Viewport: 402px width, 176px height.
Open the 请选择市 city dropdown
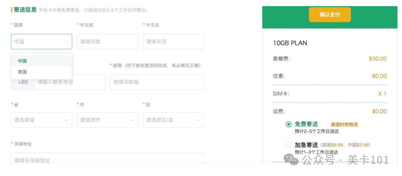108,120
